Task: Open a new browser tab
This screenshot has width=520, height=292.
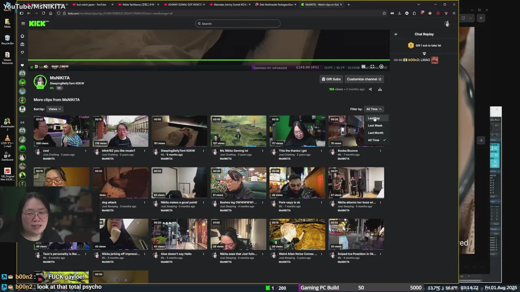Action: click(349, 4)
